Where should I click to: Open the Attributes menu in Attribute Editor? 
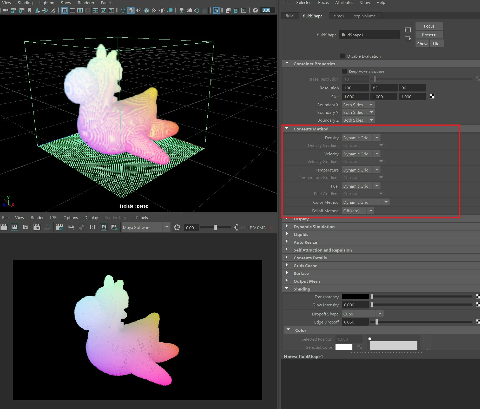point(344,3)
